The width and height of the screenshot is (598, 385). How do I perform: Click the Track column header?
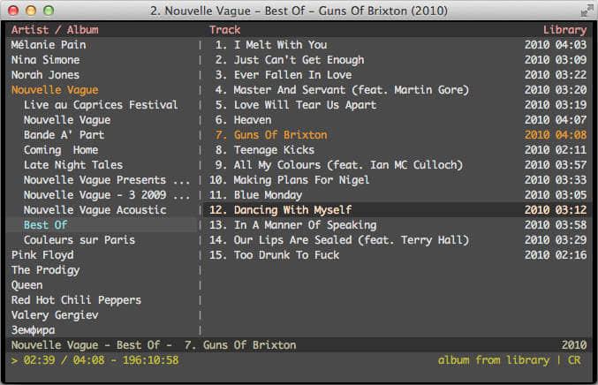225,30
